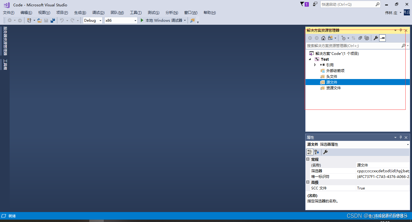Image resolution: width=412 pixels, height=222 pixels.
Task: Click the Home icon in Solution Explorer
Action: (323, 38)
